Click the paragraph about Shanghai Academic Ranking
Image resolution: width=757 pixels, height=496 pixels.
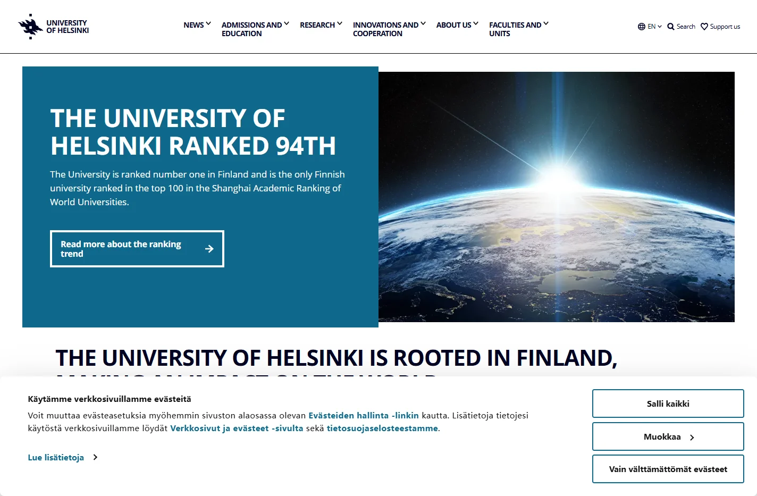point(197,188)
